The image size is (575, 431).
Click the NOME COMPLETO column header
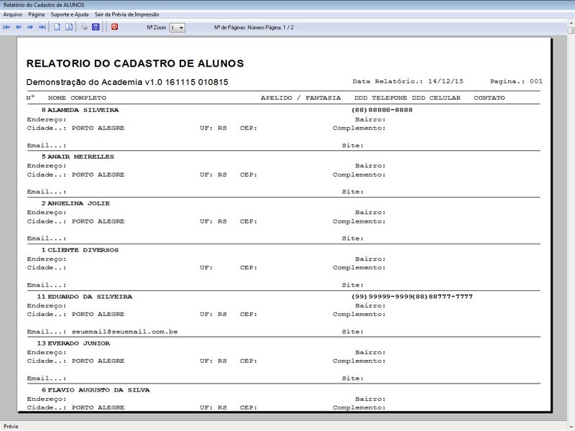click(x=77, y=98)
